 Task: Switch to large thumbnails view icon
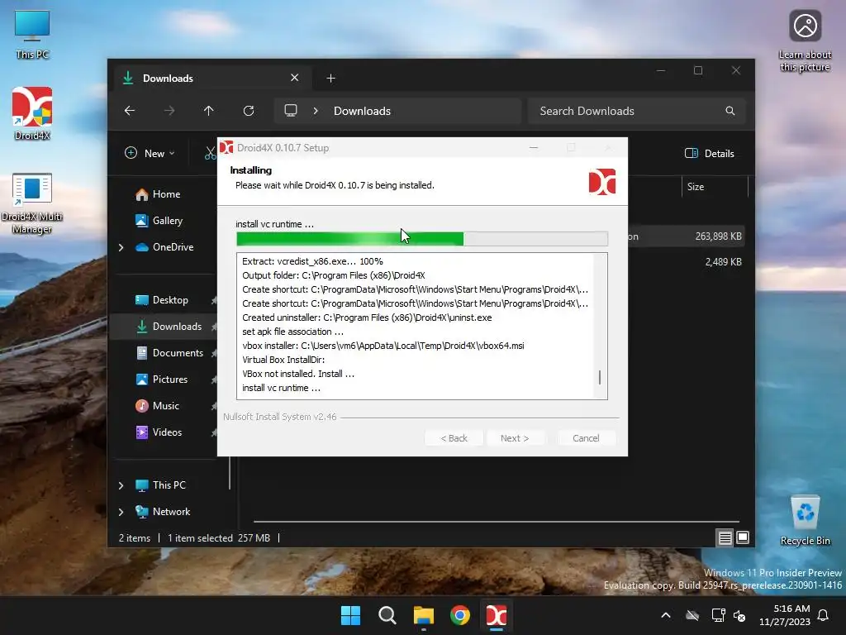(x=743, y=537)
